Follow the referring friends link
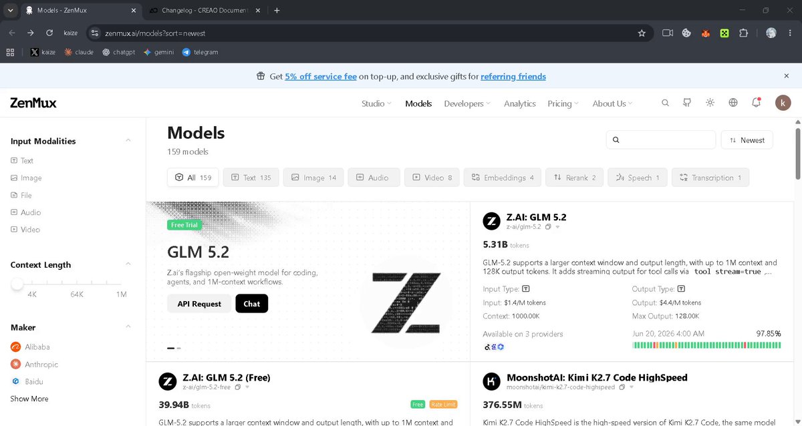The image size is (802, 426). coord(513,76)
